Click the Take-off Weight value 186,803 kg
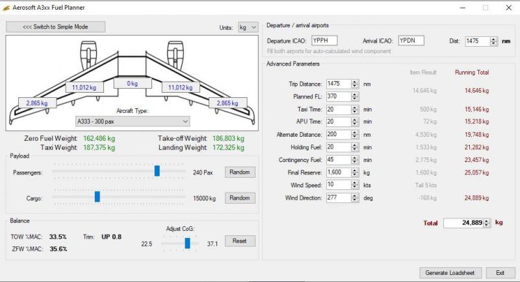The height and width of the screenshot is (282, 520). (x=228, y=139)
